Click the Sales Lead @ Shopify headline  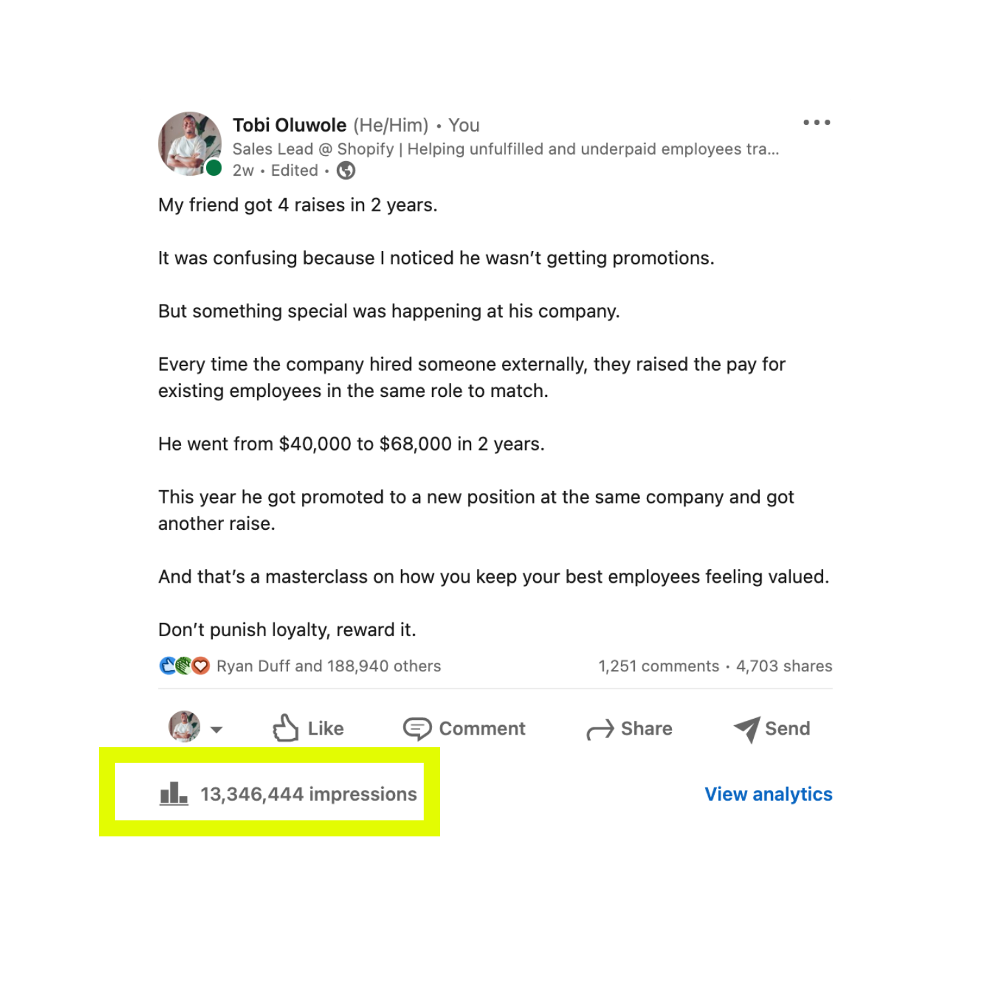click(505, 149)
